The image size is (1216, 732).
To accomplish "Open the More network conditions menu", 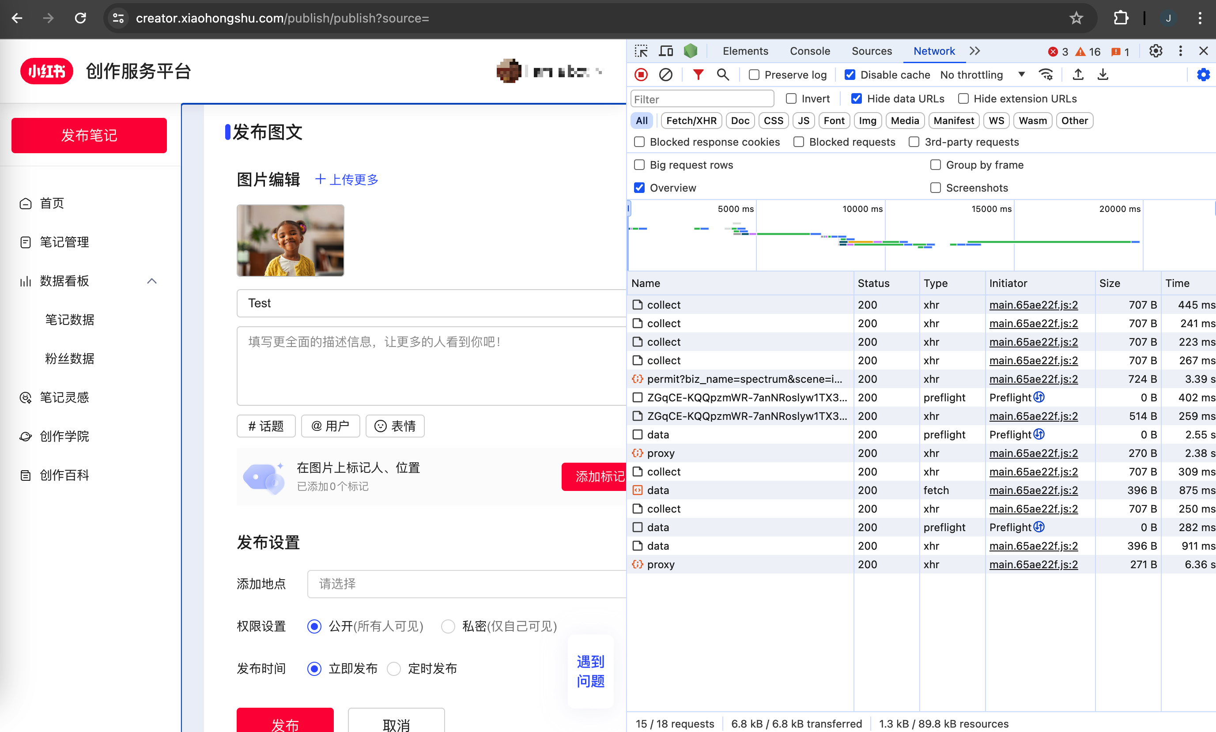I will [1045, 76].
